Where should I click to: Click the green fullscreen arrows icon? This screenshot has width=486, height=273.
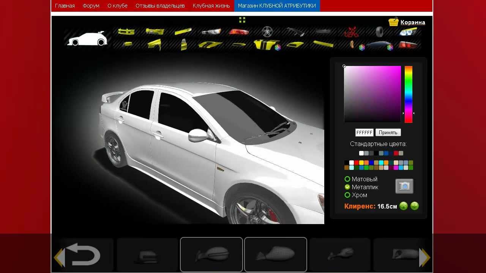click(x=242, y=20)
